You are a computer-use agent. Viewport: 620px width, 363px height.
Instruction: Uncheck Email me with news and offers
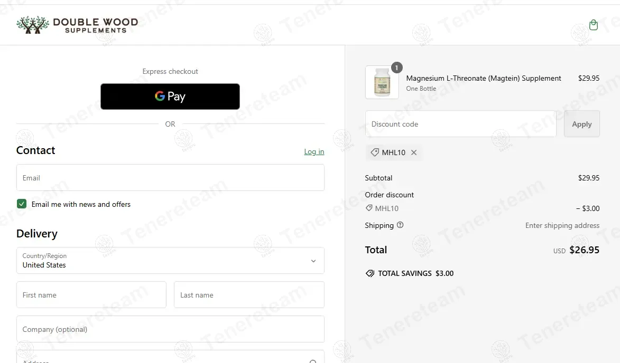tap(22, 204)
